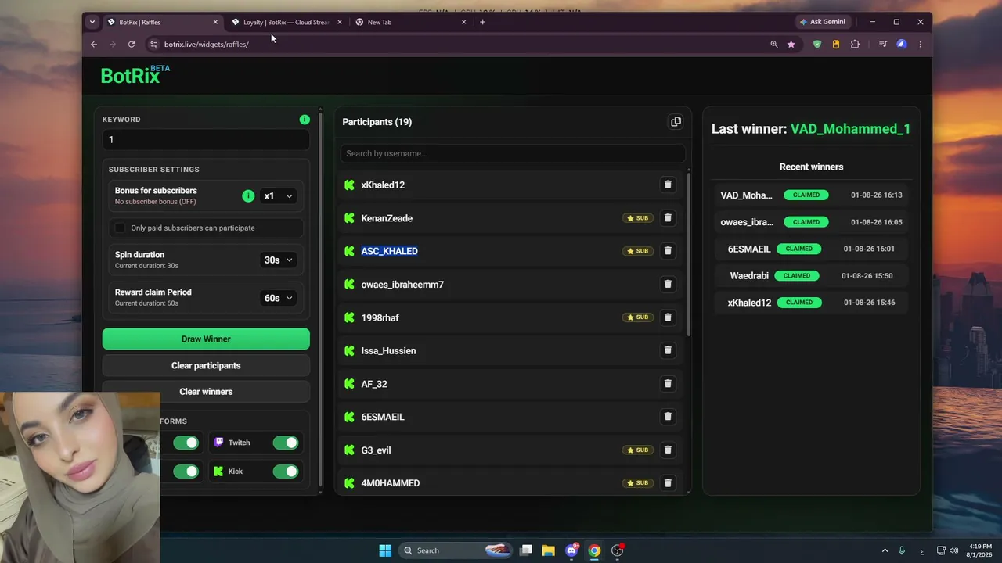Image resolution: width=1002 pixels, height=563 pixels.
Task: Click the highlighted ASC_KHALED username
Action: [389, 251]
